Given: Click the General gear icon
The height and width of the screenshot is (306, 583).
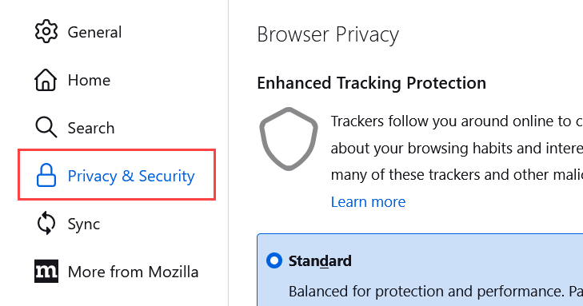Looking at the screenshot, I should 46,32.
